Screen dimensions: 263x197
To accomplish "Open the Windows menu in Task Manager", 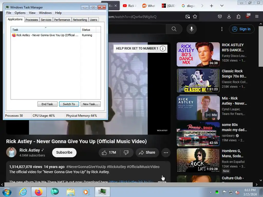I will [45, 13].
